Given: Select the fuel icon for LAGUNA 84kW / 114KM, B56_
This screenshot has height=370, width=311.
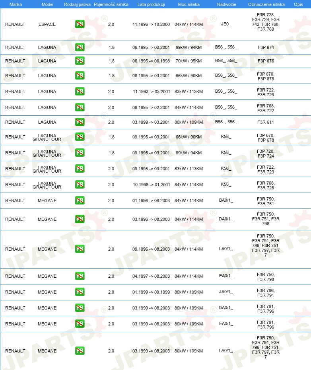Looking at the screenshot, I should tap(80, 107).
